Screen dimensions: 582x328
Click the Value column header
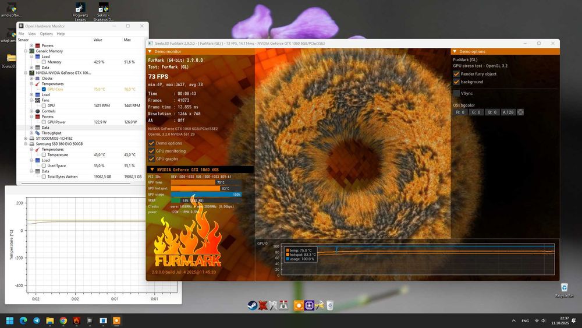(98, 40)
